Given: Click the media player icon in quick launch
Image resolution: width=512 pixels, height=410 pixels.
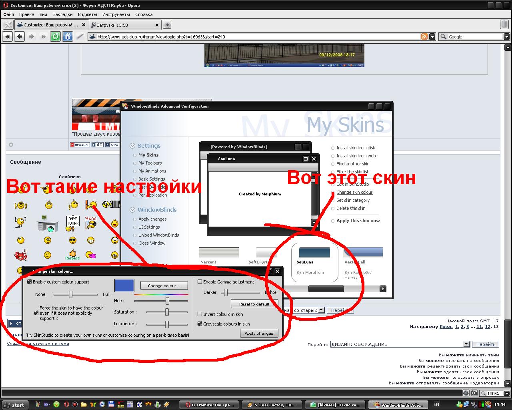Looking at the screenshot, I should coord(102,404).
